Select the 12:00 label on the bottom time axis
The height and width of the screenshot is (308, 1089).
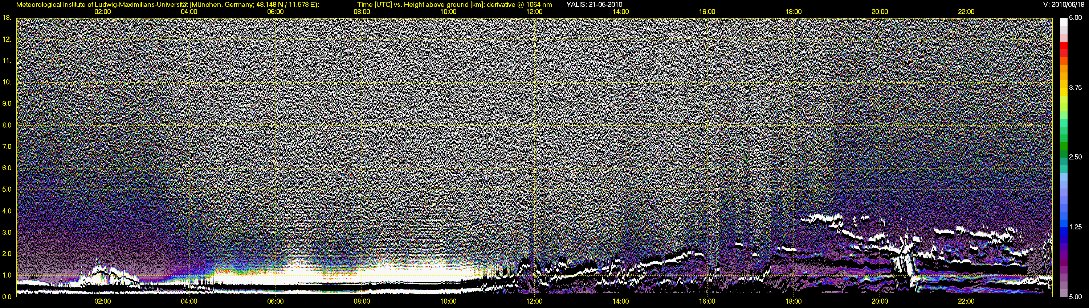[534, 301]
